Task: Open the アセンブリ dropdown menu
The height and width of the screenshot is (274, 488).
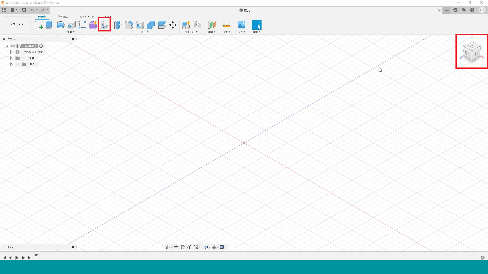Action: [x=191, y=32]
